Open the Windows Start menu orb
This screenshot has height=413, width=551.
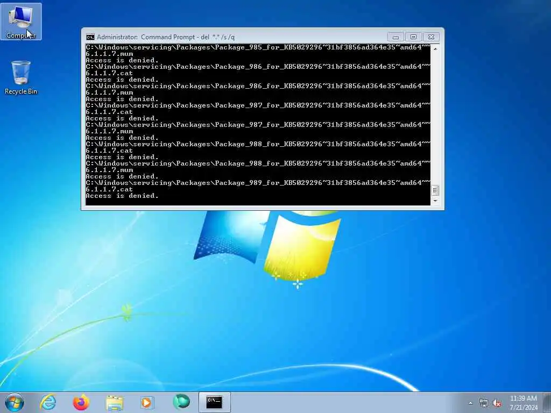click(x=15, y=402)
